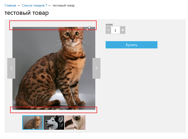188x139 pixels.
Task: Click the тестовый товар page heading
Action: (26, 13)
